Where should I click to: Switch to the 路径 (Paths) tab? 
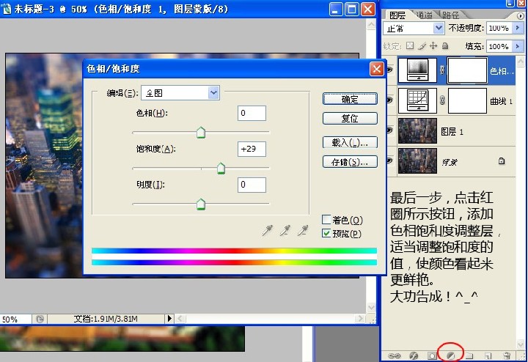(451, 14)
